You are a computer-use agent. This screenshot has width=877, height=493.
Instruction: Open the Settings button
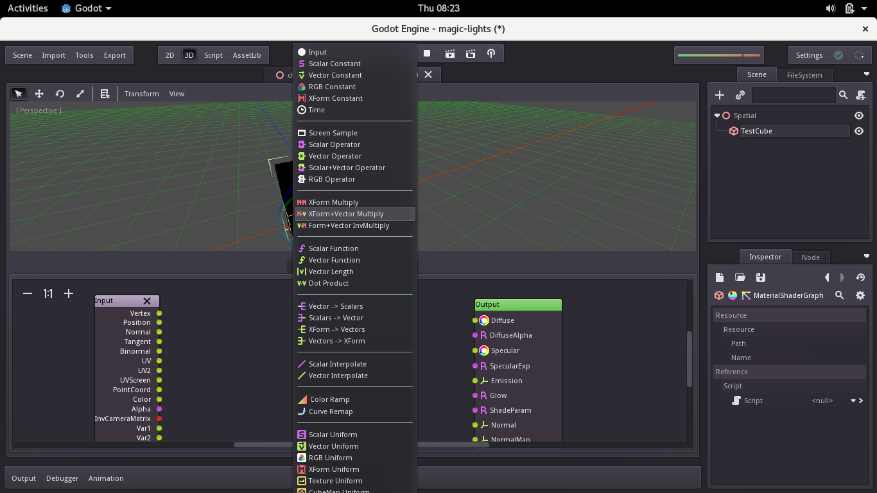tap(810, 55)
